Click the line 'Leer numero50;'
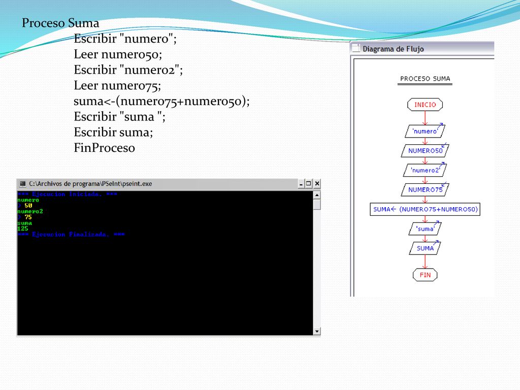 coord(118,54)
